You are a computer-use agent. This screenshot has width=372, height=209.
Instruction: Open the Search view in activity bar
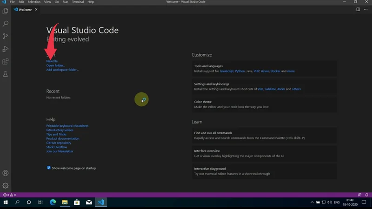coord(6,23)
